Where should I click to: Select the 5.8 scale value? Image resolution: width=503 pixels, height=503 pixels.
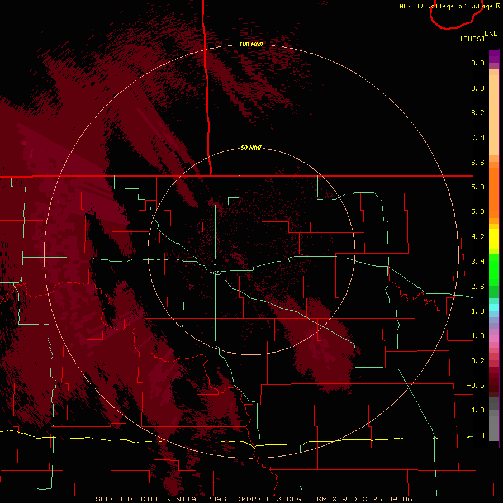coord(478,187)
